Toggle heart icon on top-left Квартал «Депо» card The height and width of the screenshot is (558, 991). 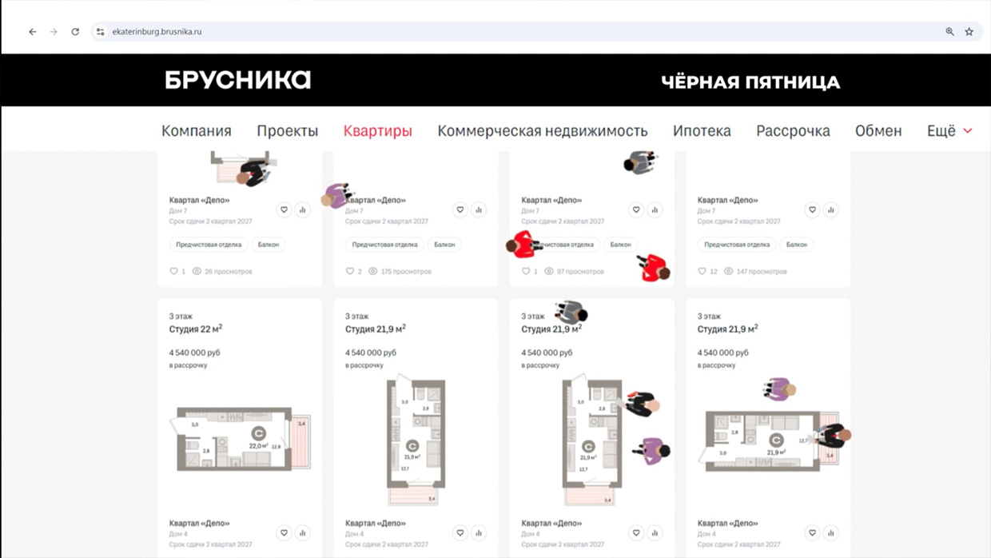coord(284,209)
